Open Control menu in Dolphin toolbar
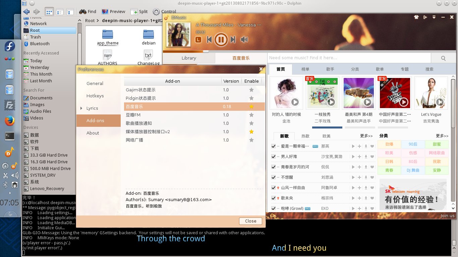458x257 pixels. (164, 12)
